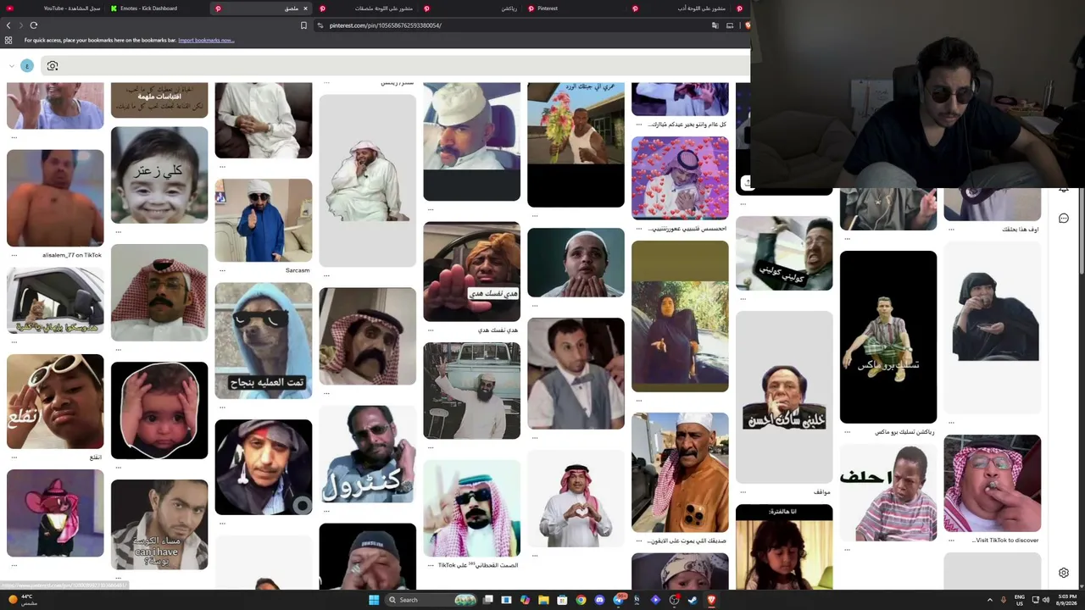Launch Google Chrome from the taskbar
The width and height of the screenshot is (1085, 610).
(x=581, y=600)
